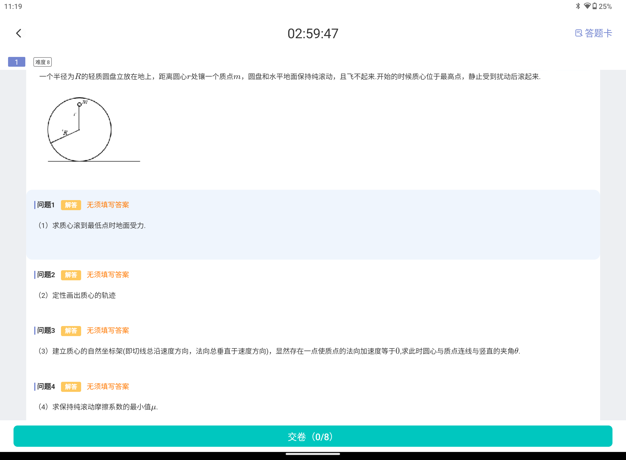Open the rolling disk diagram image
Screen dimensions: 626x460
point(94,130)
